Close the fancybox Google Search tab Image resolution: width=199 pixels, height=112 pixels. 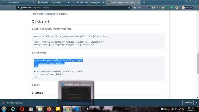click(68, 2)
